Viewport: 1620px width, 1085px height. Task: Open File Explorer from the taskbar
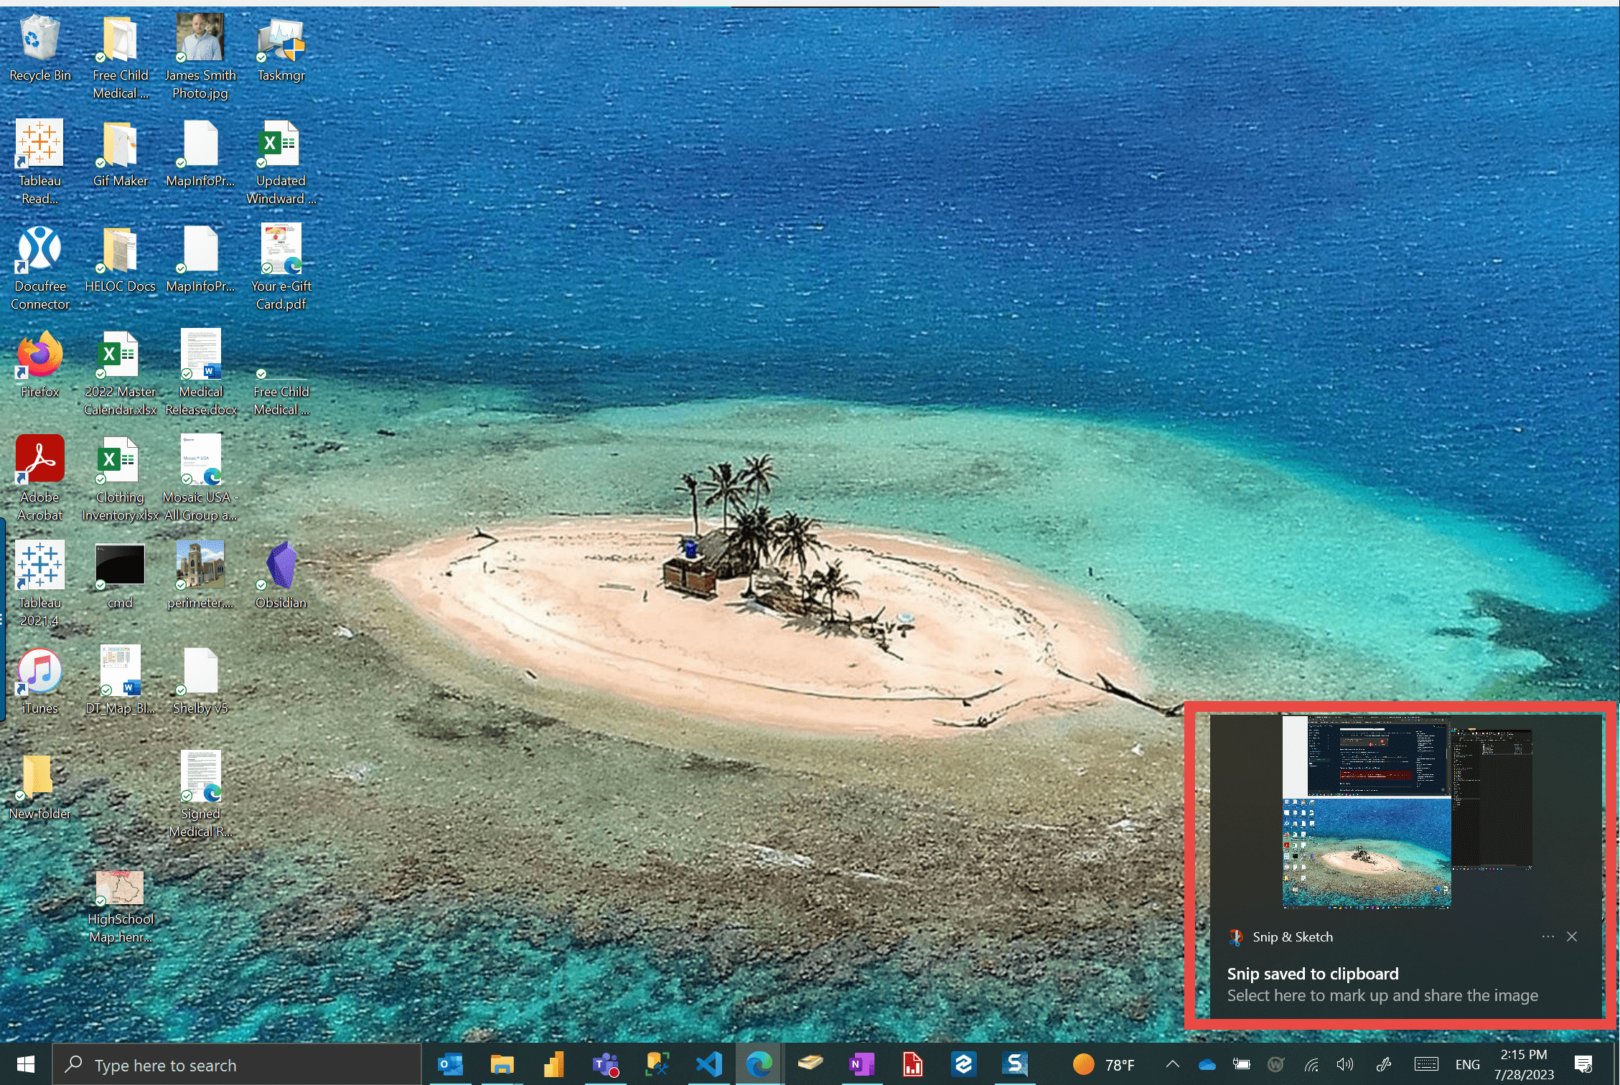click(x=502, y=1064)
